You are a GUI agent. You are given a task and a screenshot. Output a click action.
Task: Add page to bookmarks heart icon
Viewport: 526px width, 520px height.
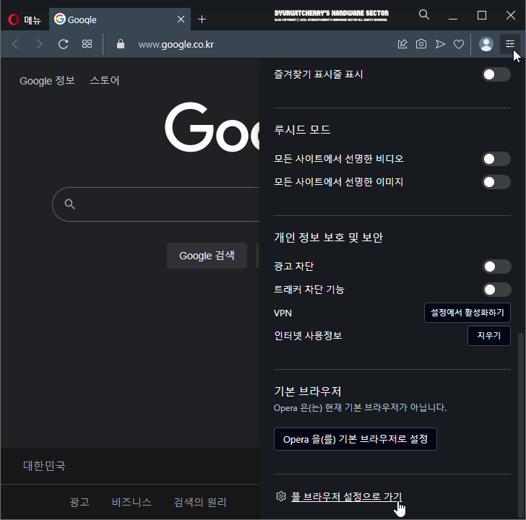click(459, 44)
